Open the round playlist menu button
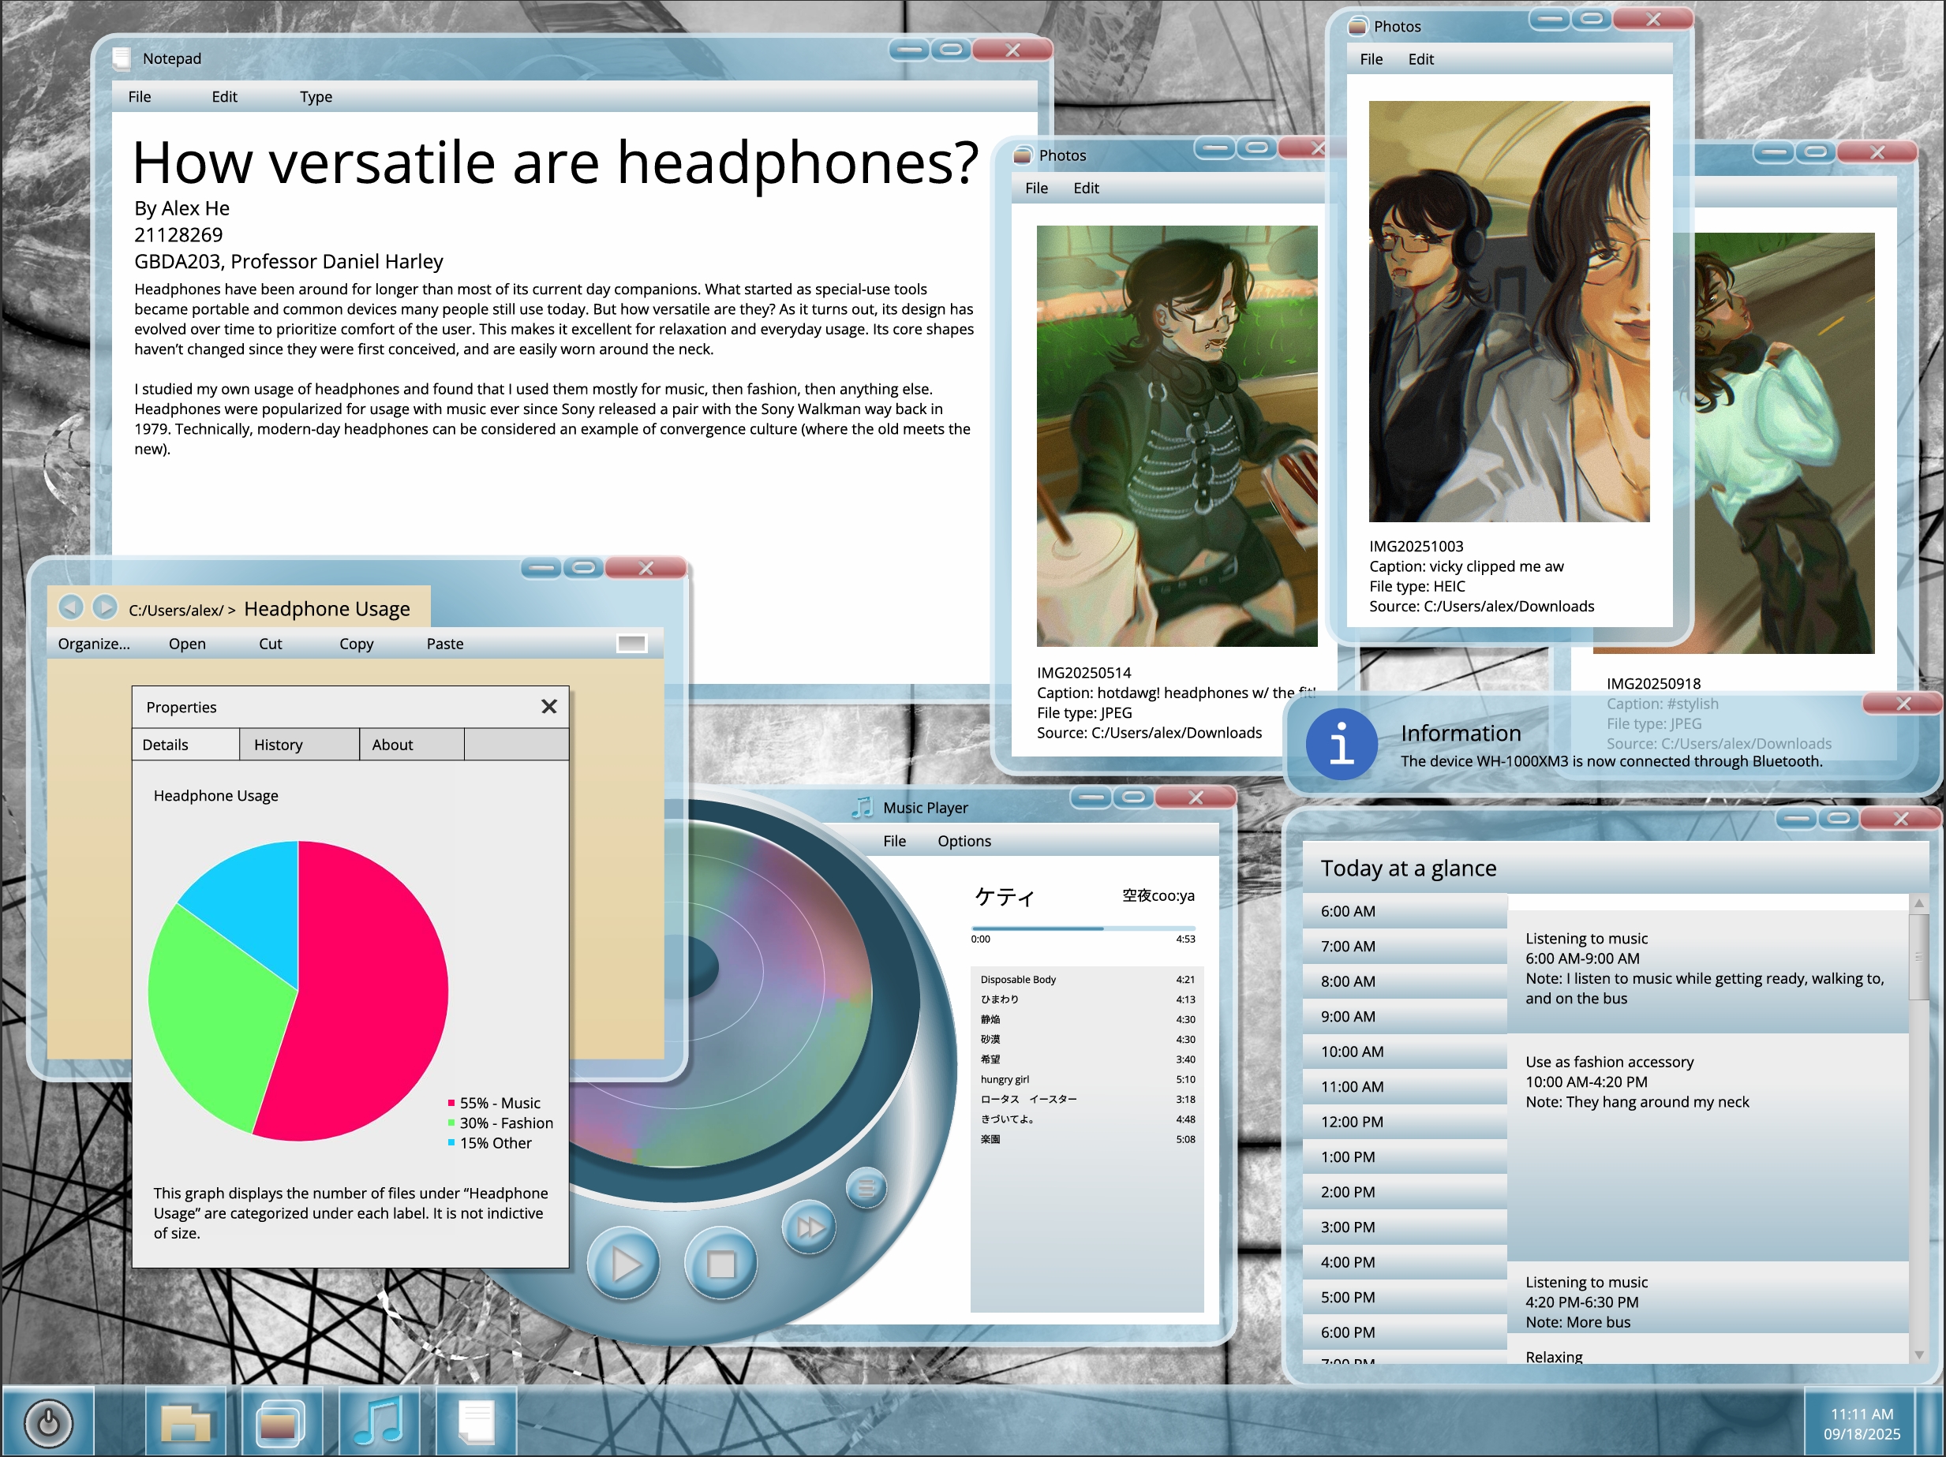 click(866, 1189)
